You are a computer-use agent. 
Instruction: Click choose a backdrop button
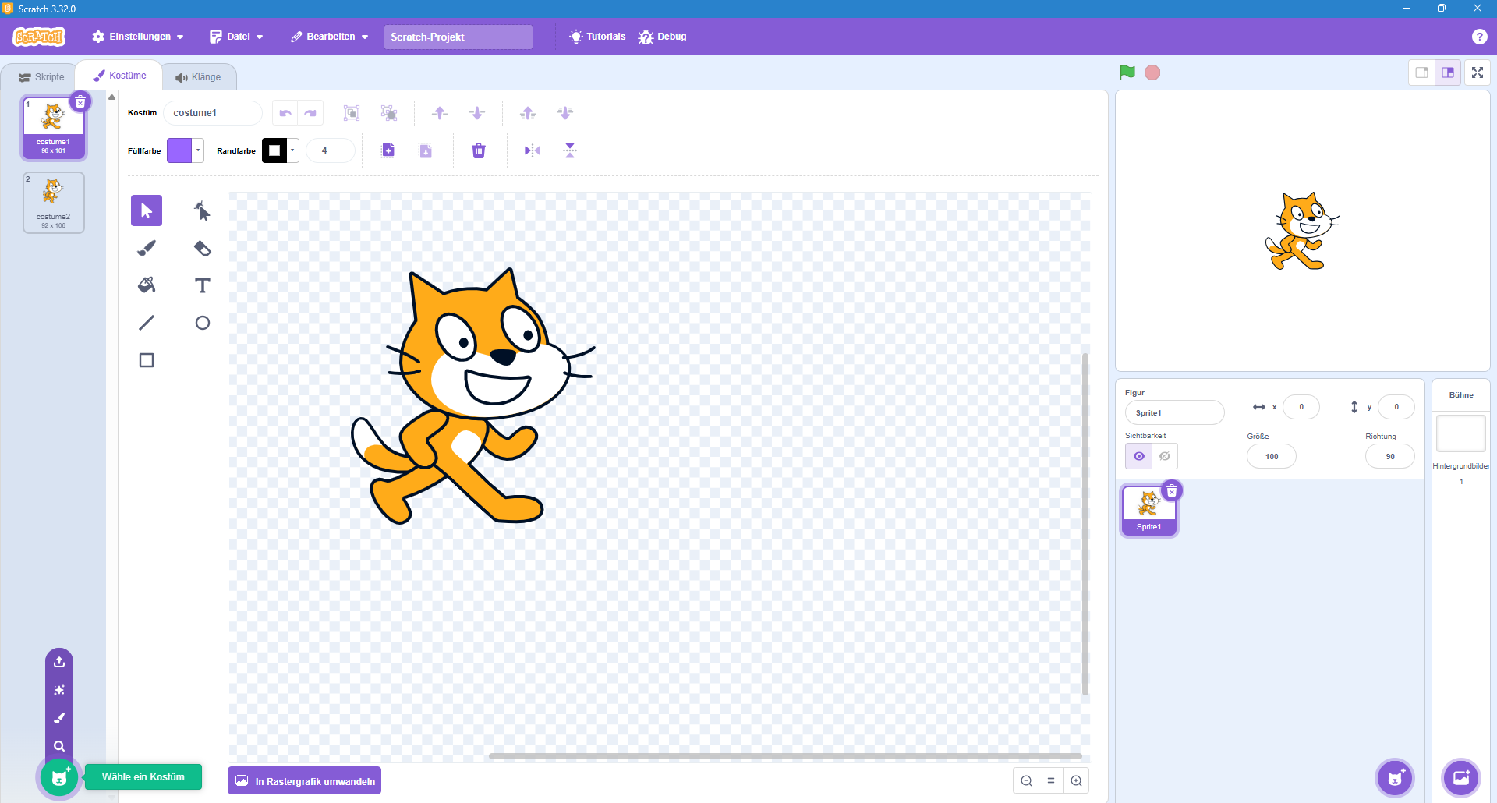click(1461, 777)
